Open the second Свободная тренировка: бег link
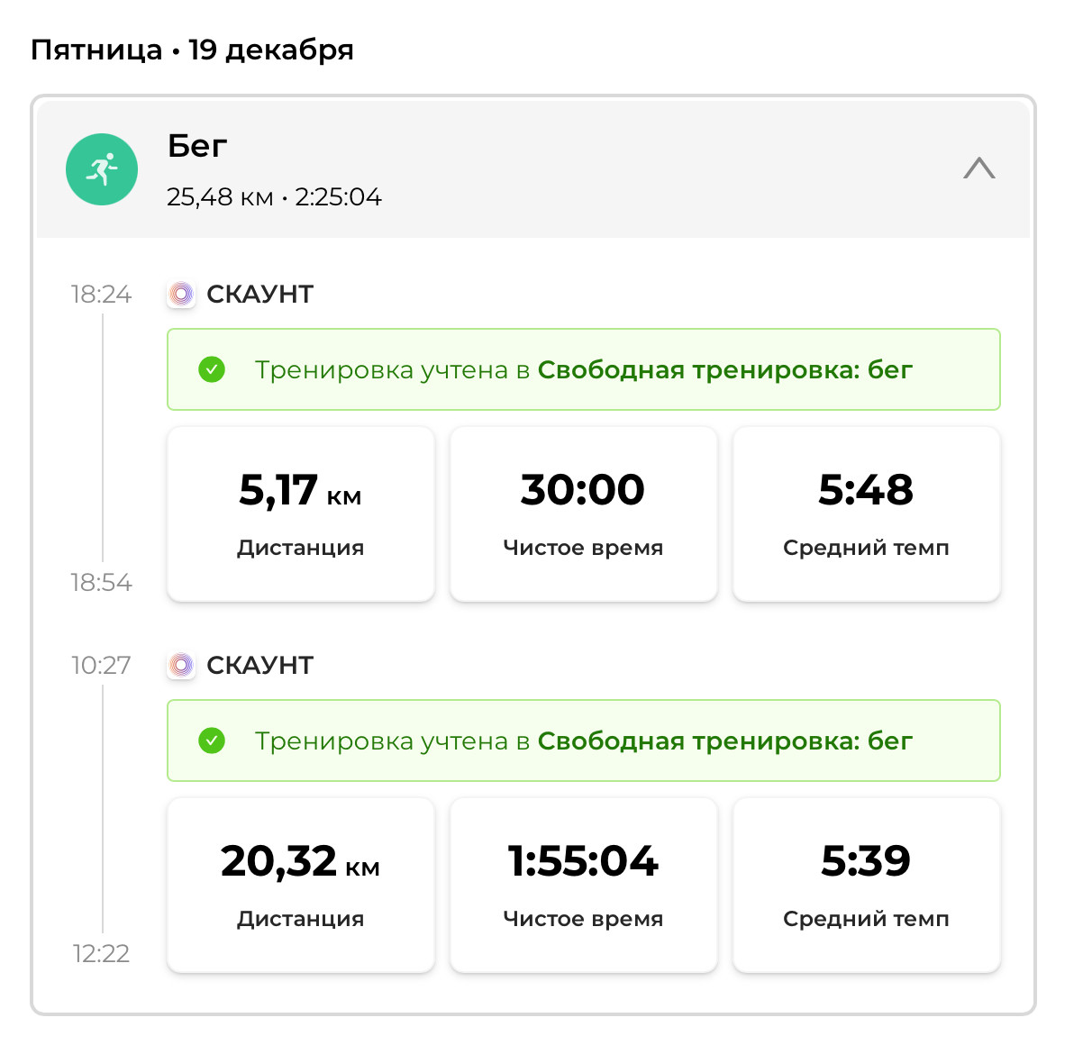1092x1045 pixels. pyautogui.click(x=725, y=741)
